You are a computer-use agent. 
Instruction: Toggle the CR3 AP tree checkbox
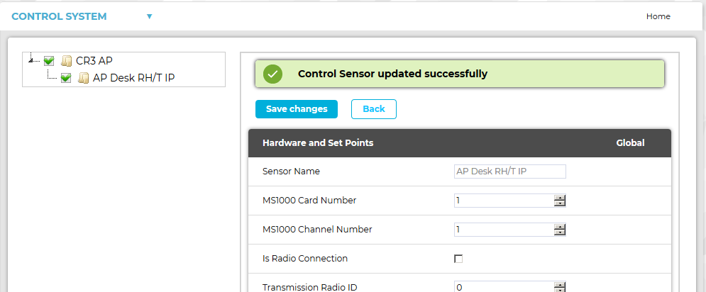[49, 61]
